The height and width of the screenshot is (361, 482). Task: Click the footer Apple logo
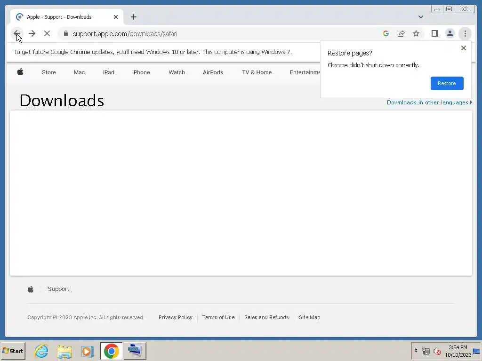[x=31, y=289]
